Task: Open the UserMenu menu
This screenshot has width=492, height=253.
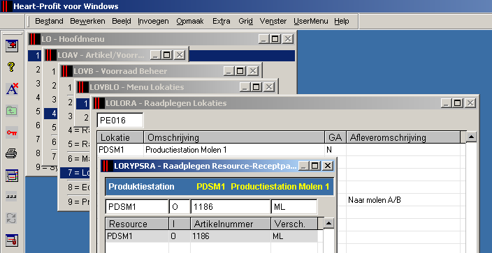Action: coord(310,22)
